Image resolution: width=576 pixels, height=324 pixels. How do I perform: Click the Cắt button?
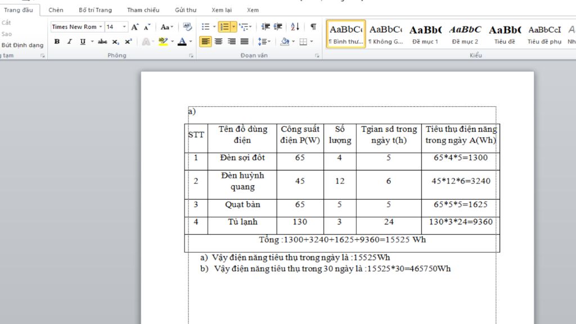[6, 22]
